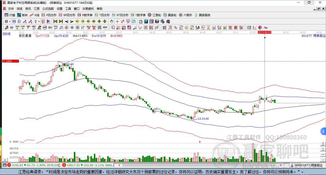Click the 601677 明泰铝业 stock label
The image size is (326, 175).
(313, 36)
